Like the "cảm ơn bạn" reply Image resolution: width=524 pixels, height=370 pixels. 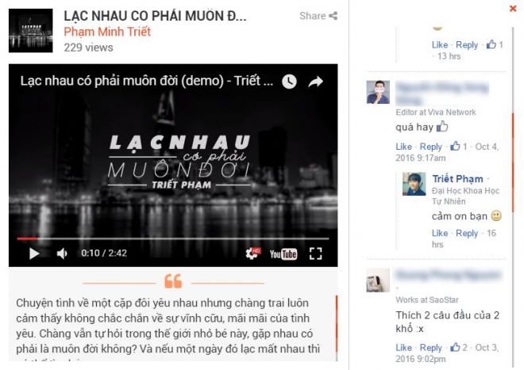[440, 233]
